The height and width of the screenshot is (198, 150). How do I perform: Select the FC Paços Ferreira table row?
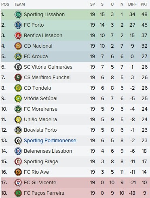click(x=76, y=193)
